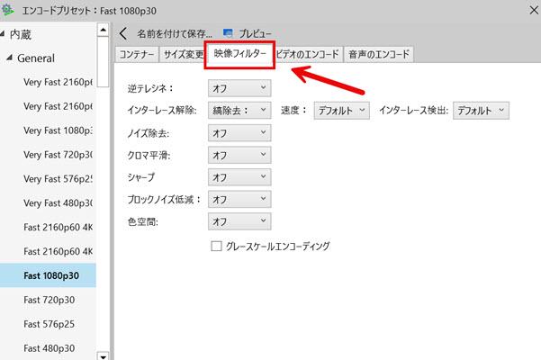Click the プレビュー button
This screenshot has width=541, height=360.
click(254, 34)
